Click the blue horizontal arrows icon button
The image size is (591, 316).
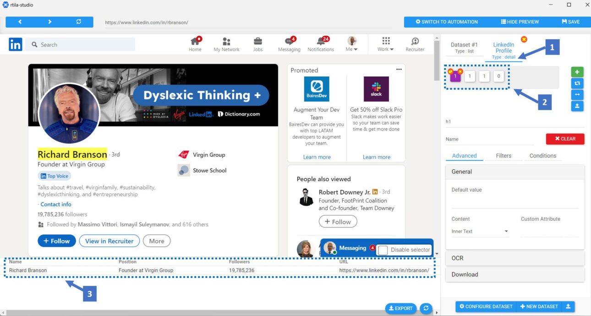577,95
